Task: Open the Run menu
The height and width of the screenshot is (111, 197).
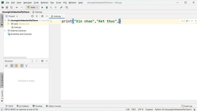Action: 52,2
